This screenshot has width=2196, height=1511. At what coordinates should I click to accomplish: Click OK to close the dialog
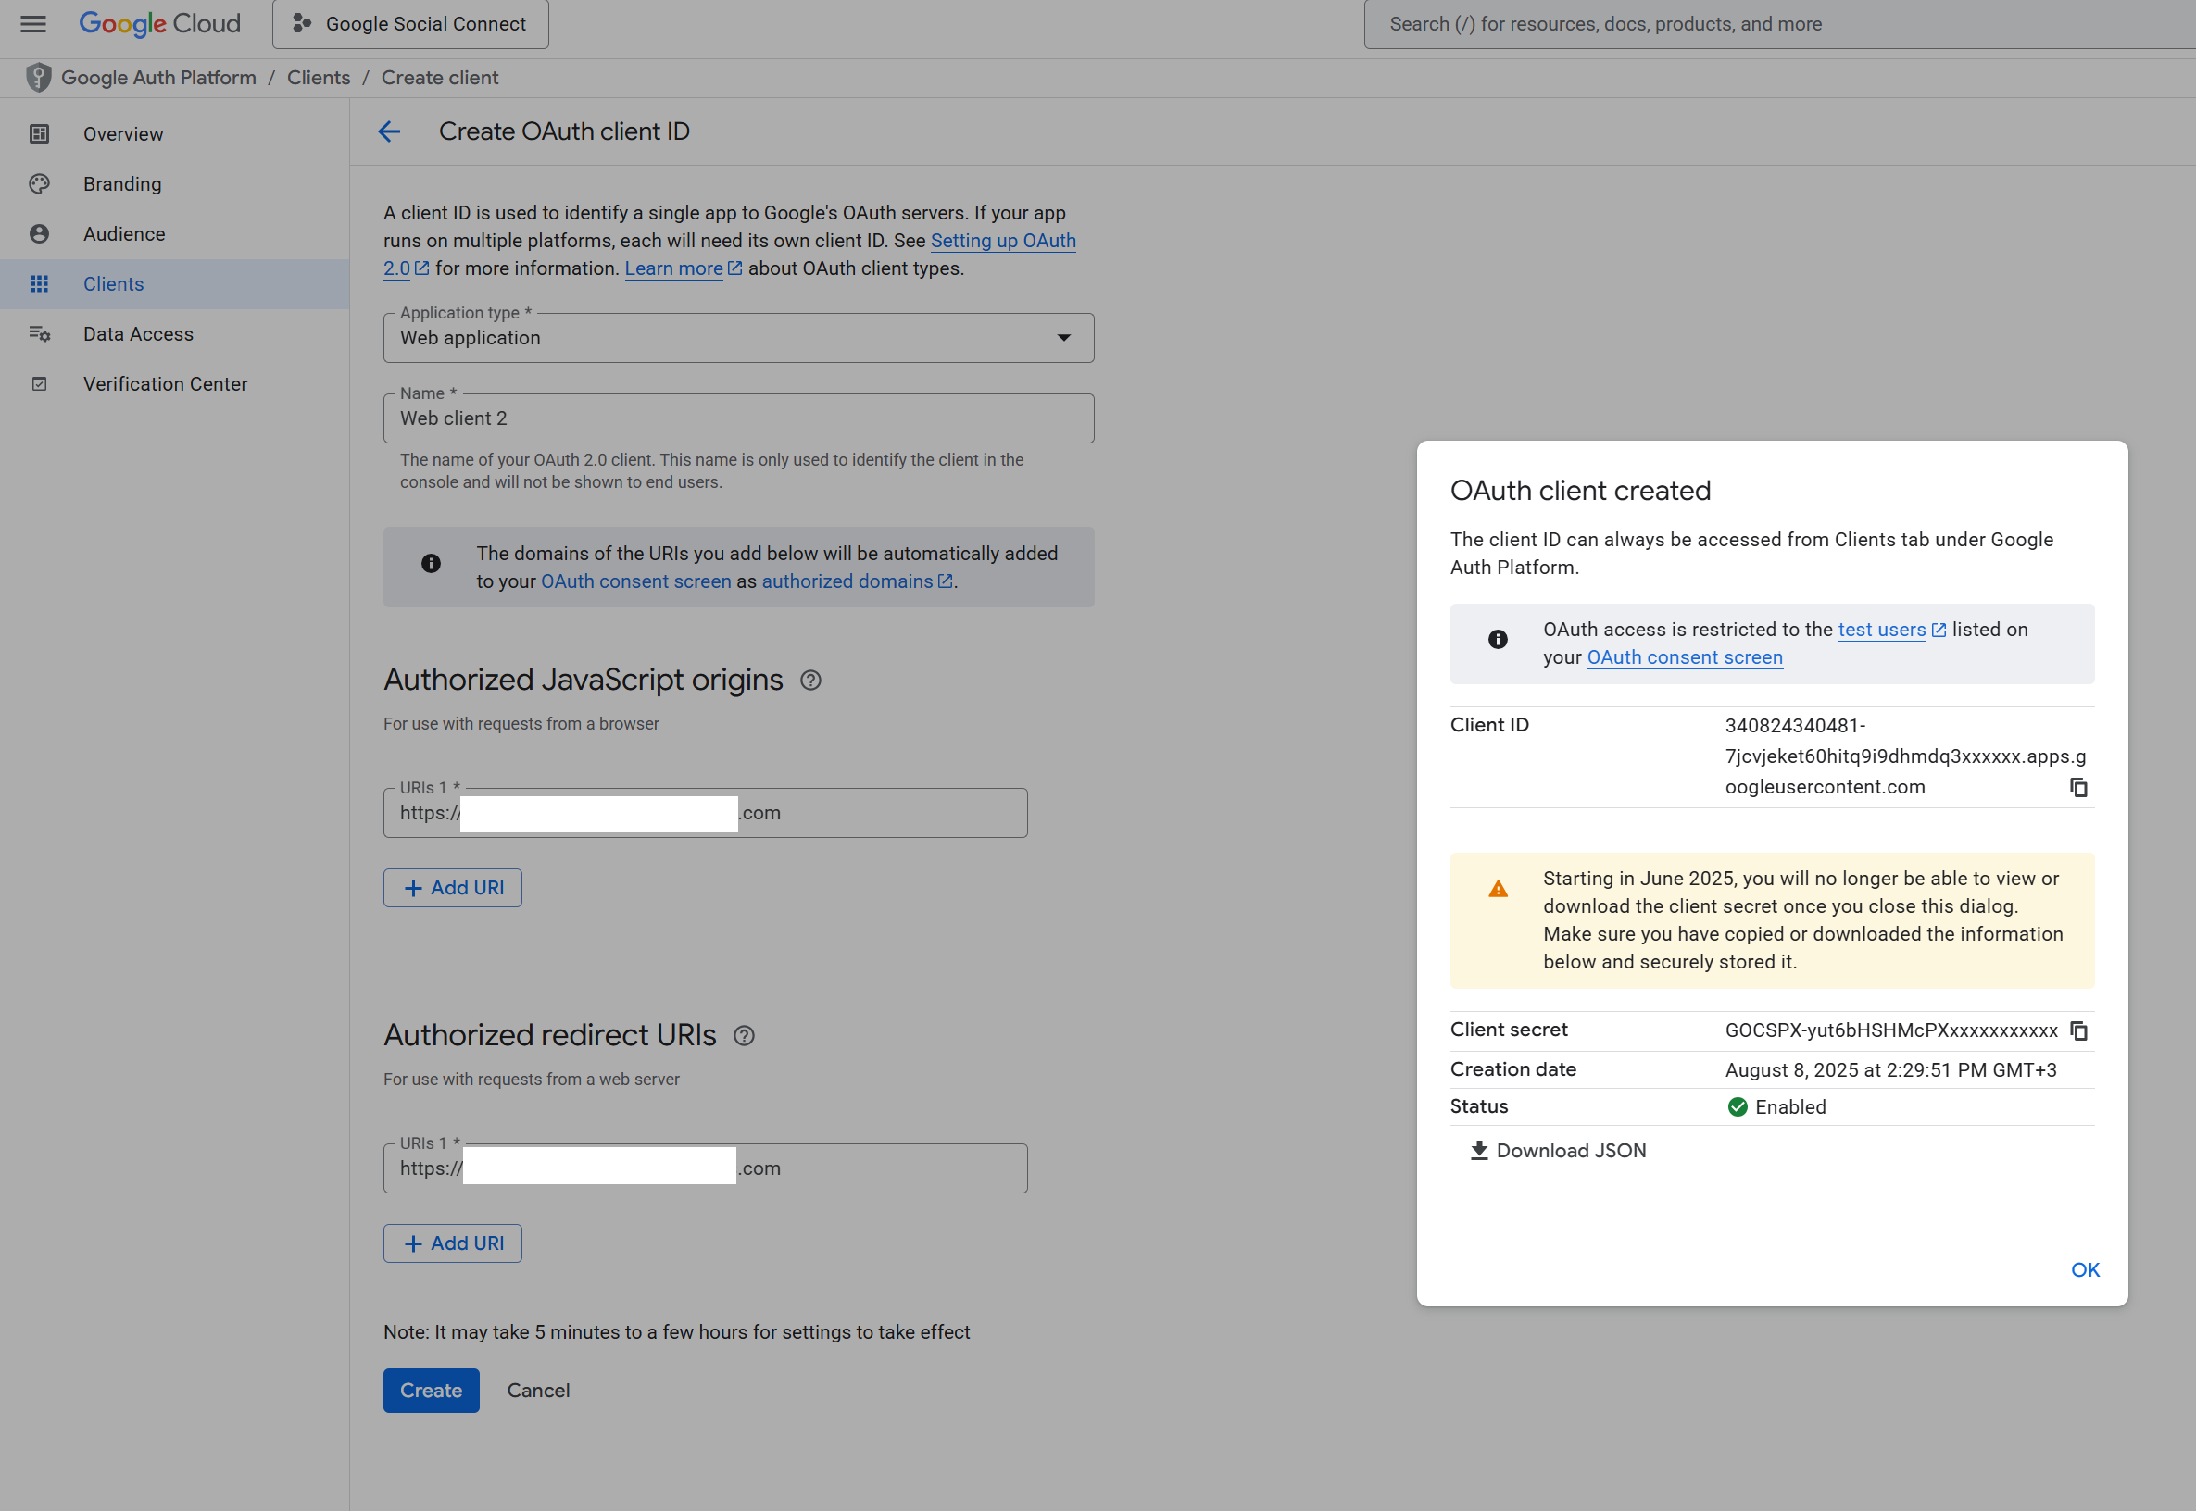[2085, 1270]
